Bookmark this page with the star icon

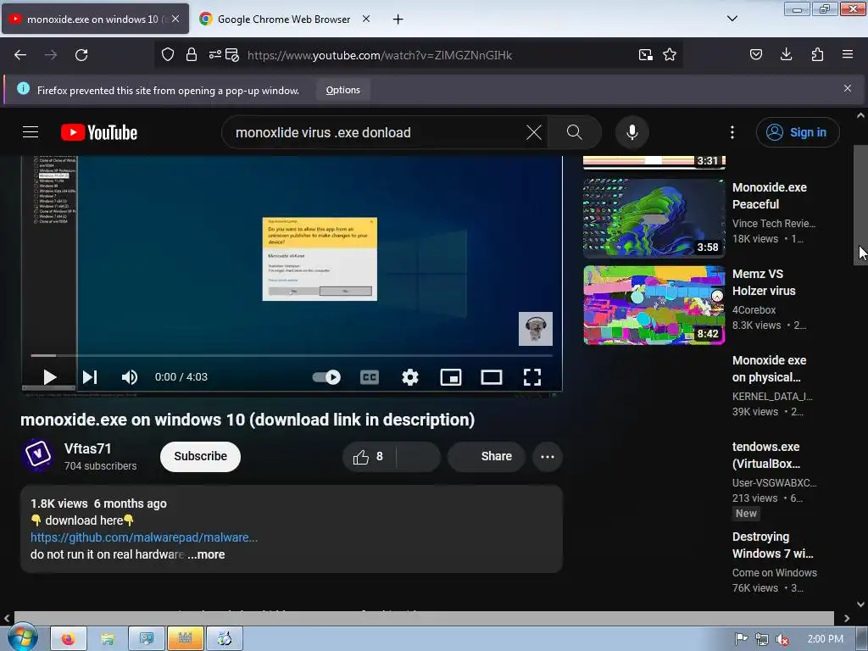pyautogui.click(x=670, y=54)
